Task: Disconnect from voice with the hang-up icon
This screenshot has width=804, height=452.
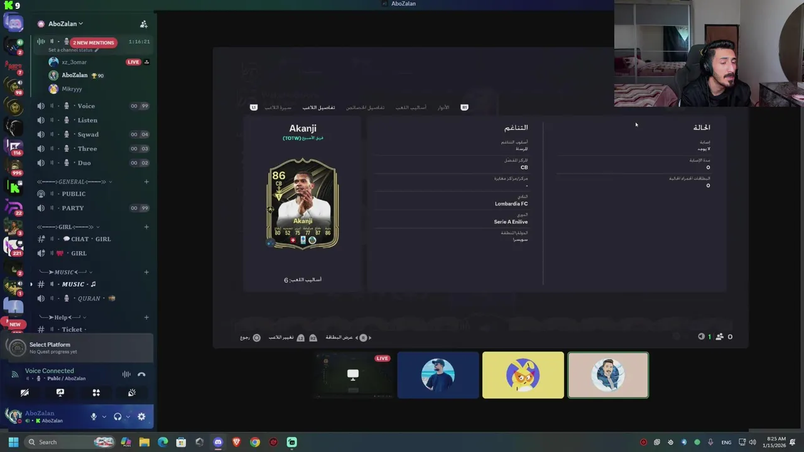Action: pyautogui.click(x=141, y=374)
